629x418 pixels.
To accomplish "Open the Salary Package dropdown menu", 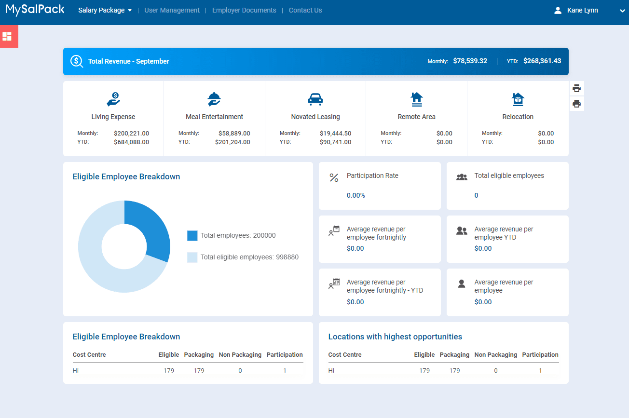I will coord(105,10).
